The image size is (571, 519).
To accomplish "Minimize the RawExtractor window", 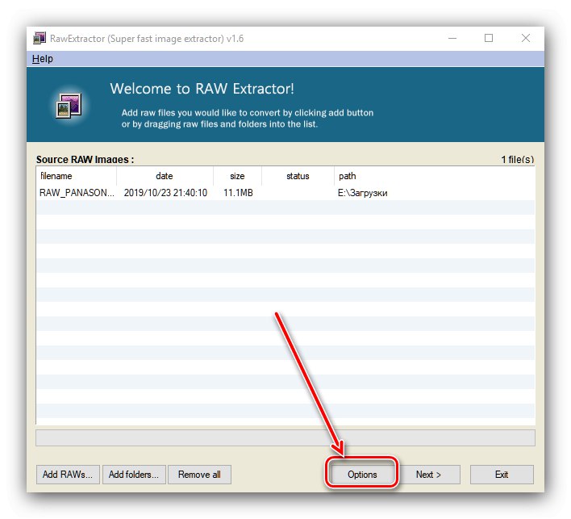I will pos(452,38).
